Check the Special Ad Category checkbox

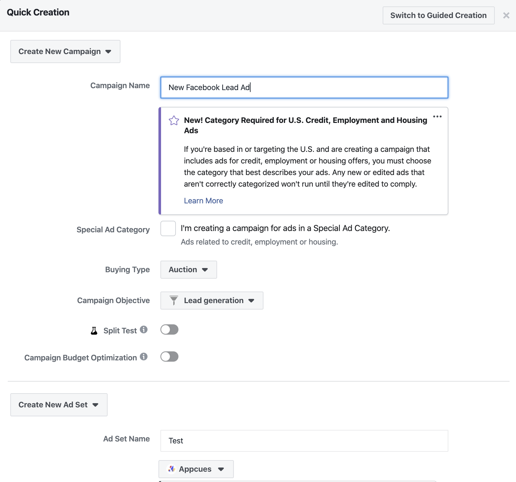168,228
